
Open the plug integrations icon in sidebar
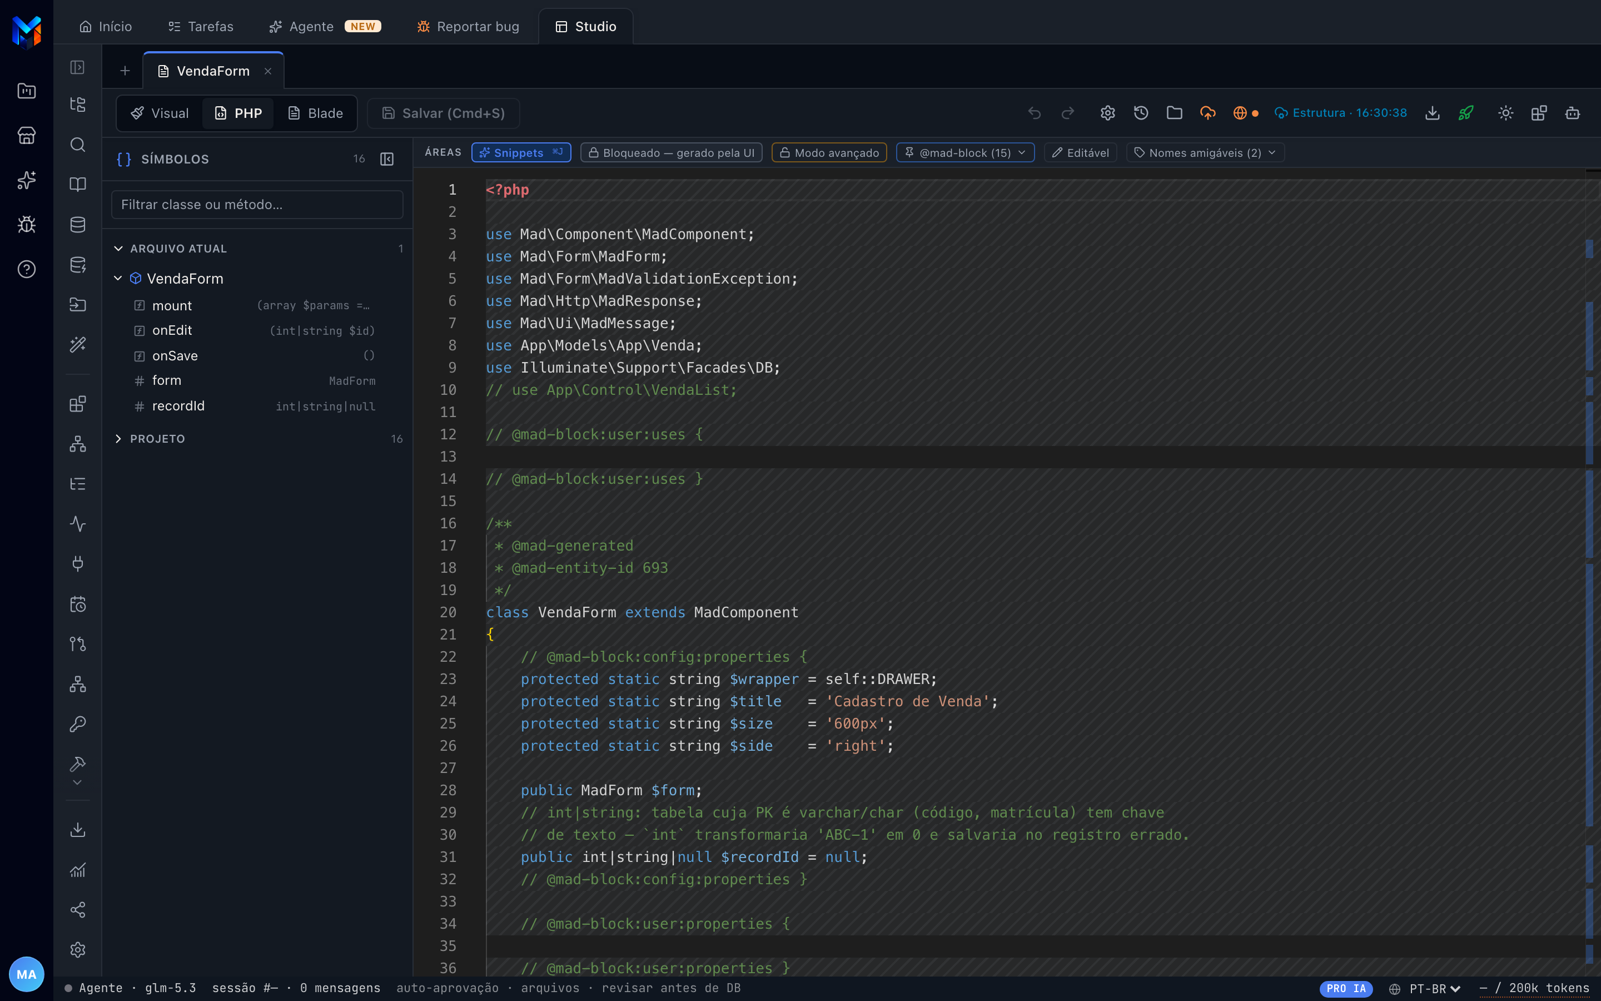[78, 564]
